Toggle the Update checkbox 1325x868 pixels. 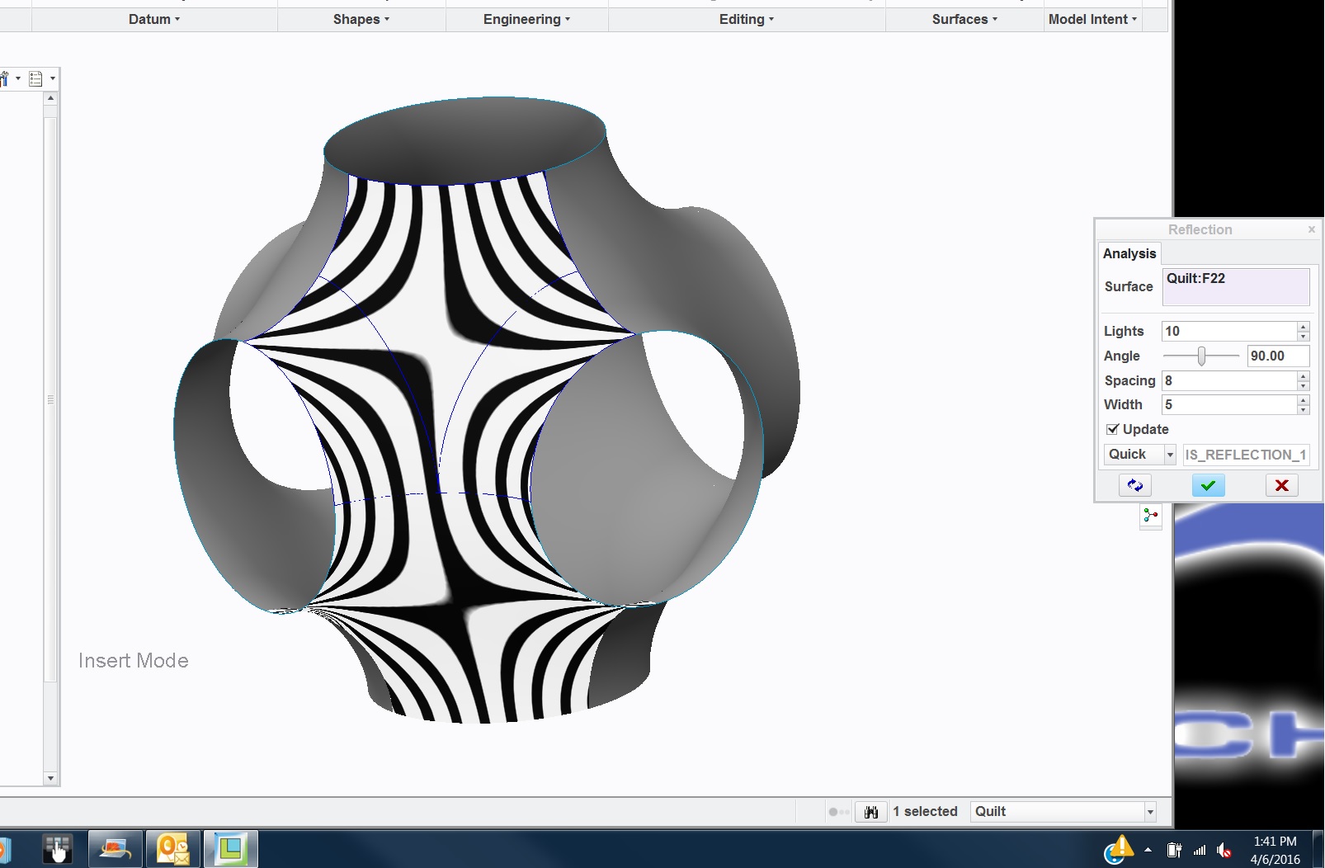[1113, 429]
